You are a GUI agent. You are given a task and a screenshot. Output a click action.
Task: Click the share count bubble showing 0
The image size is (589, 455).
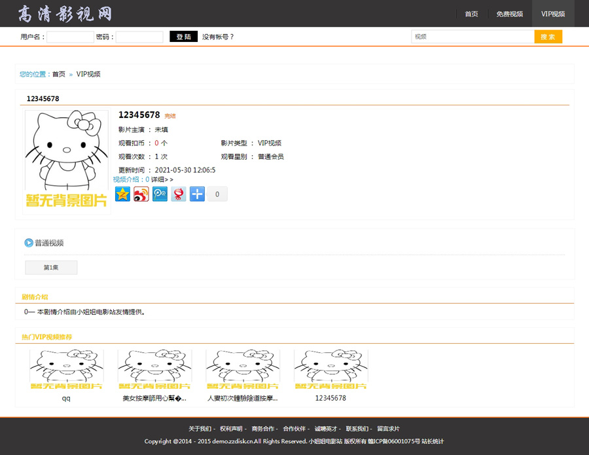(217, 194)
